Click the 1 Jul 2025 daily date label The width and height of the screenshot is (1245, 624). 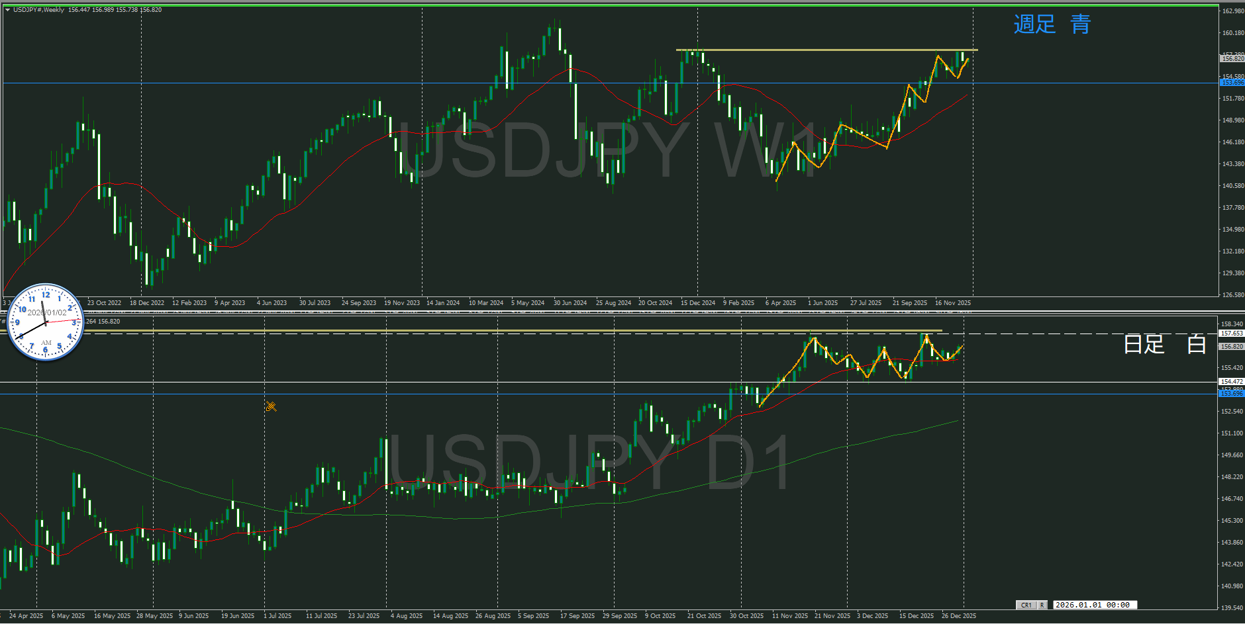(x=277, y=616)
